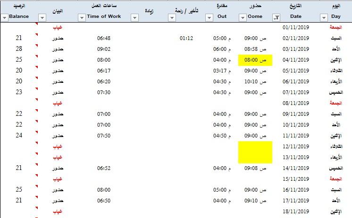Select Time of Work cell 07:30
The image size is (352, 218).
point(104,93)
